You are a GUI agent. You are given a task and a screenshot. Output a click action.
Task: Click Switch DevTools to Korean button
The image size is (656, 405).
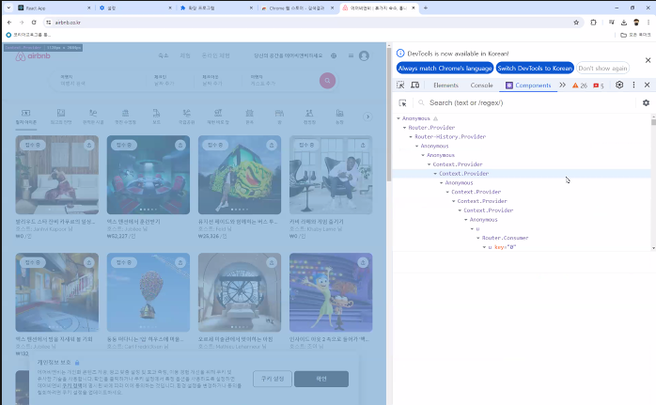pyautogui.click(x=535, y=69)
